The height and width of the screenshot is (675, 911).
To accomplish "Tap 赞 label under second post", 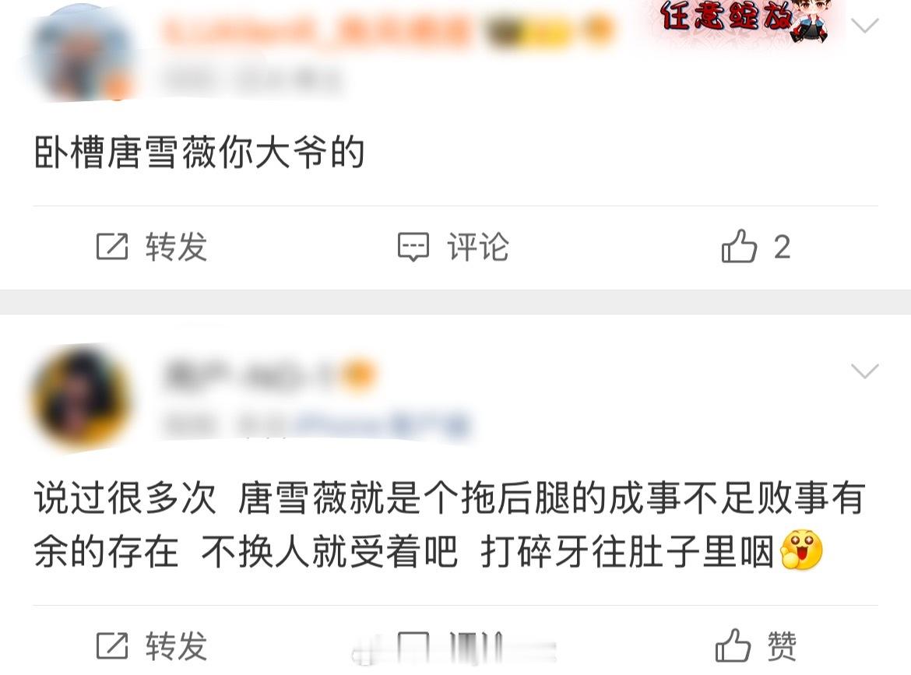I will click(x=782, y=646).
